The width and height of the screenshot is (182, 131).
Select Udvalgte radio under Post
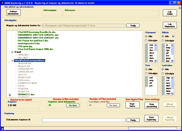pyautogui.click(x=146, y=73)
